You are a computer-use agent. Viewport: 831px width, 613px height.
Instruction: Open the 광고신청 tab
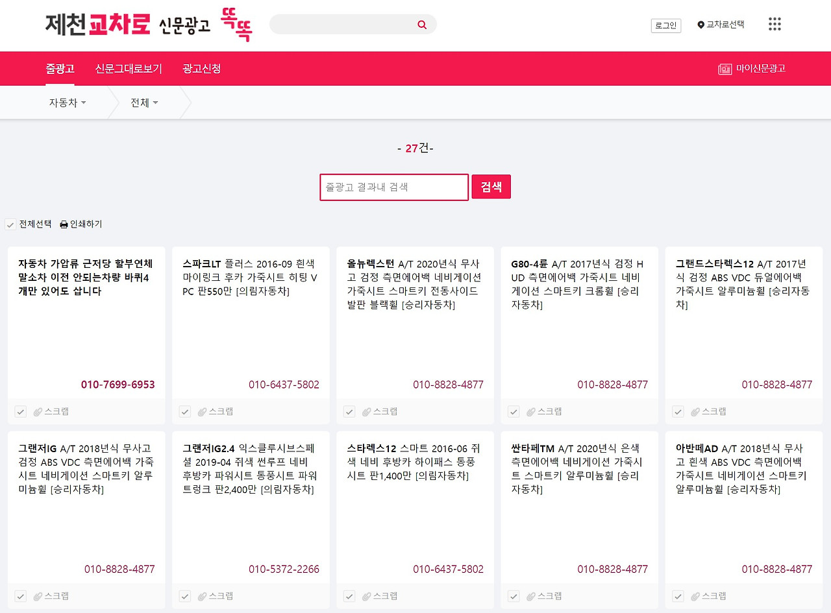tap(202, 69)
